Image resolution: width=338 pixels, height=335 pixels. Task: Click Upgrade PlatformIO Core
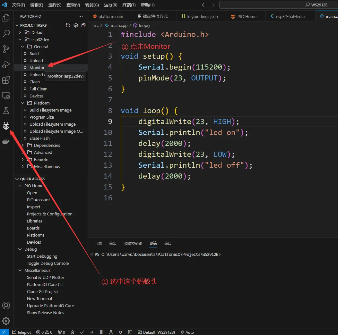(50, 306)
